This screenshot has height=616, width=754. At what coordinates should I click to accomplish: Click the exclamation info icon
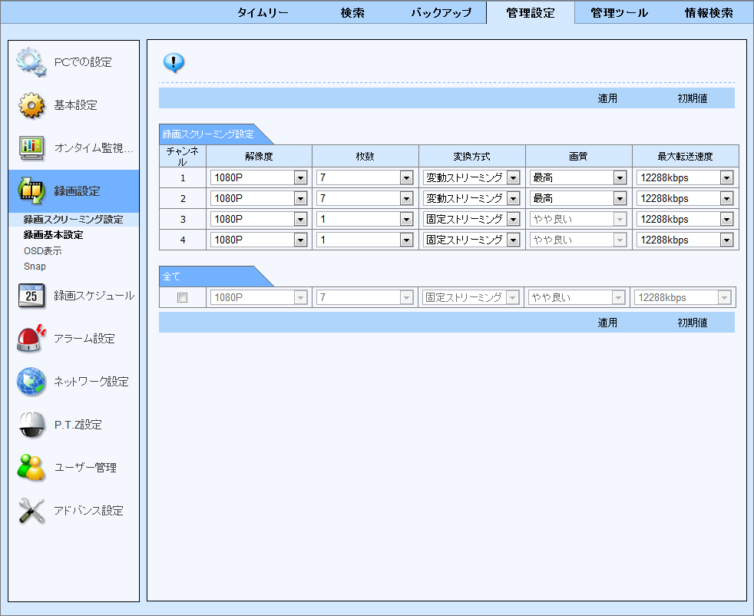(174, 62)
